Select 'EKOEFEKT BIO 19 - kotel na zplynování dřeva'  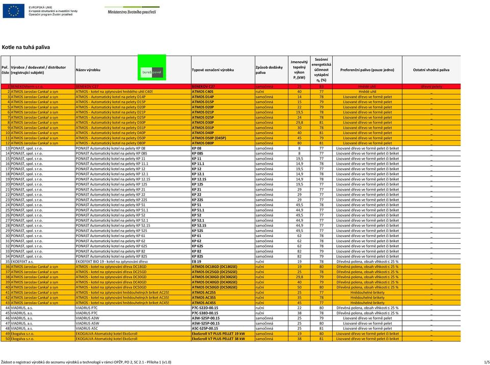pos(133,262)
